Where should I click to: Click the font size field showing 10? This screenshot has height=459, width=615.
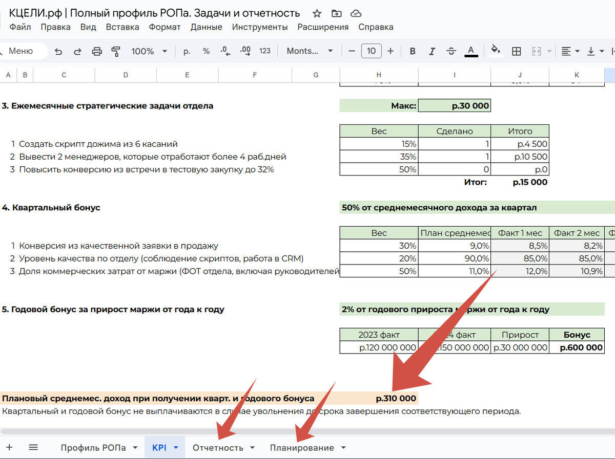pyautogui.click(x=371, y=51)
